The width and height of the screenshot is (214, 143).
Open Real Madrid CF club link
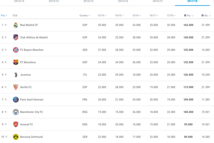[x=29, y=25]
